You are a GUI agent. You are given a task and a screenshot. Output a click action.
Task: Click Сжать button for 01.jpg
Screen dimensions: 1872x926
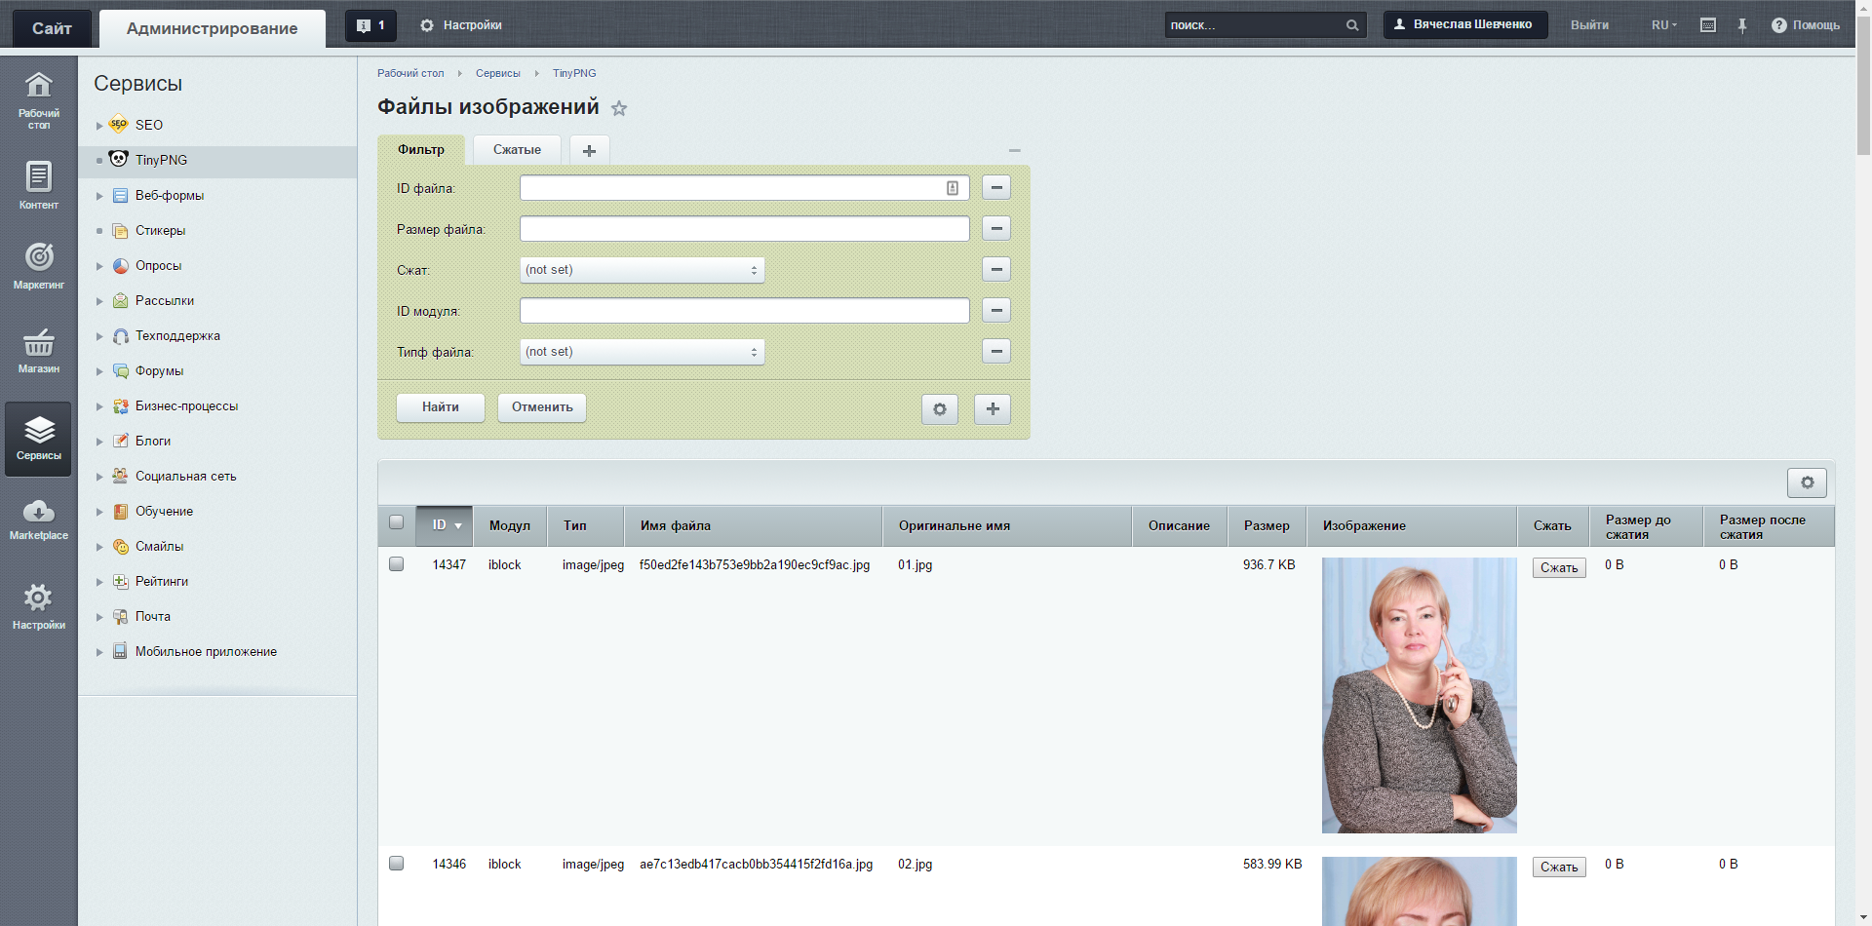click(1559, 567)
